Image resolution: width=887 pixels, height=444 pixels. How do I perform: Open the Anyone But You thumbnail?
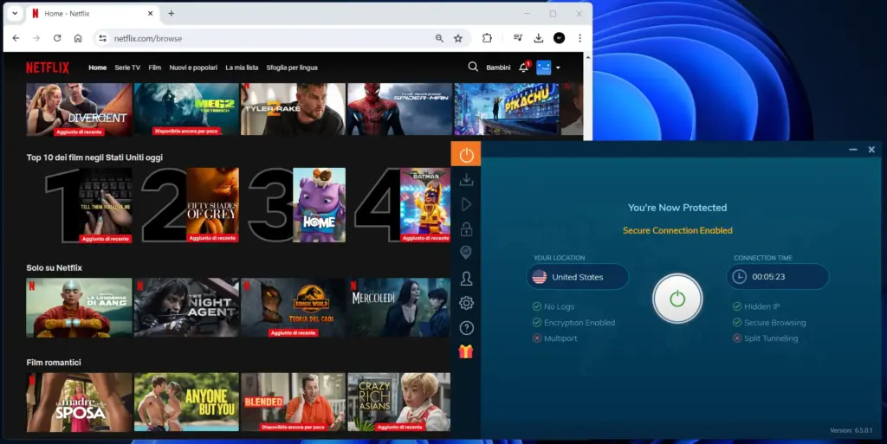(x=186, y=402)
